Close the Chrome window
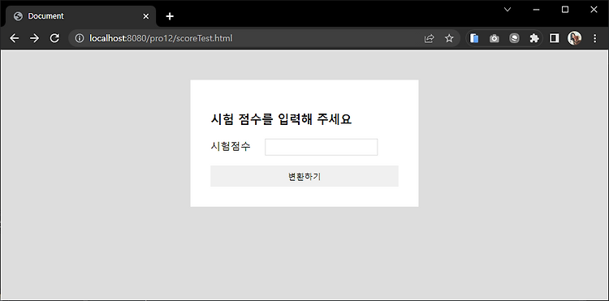609x301 pixels. coord(594,10)
